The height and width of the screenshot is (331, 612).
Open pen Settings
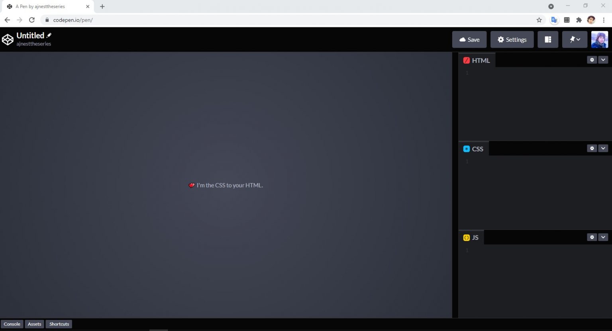[x=512, y=39]
